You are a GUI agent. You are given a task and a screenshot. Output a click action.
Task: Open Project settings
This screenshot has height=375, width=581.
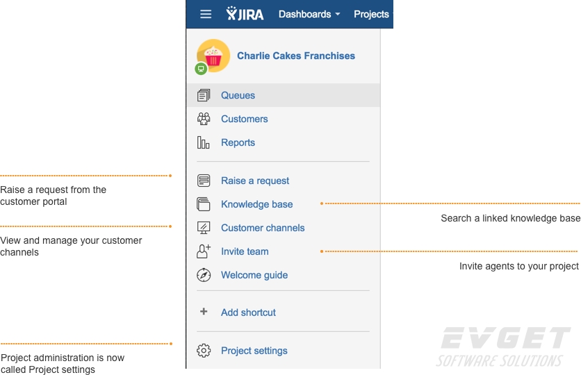click(254, 351)
